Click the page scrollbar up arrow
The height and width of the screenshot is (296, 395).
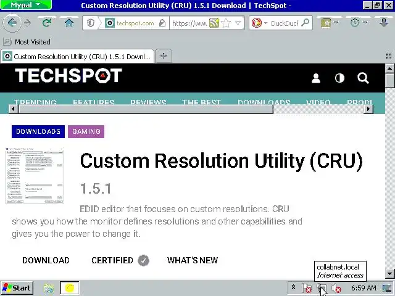389,68
